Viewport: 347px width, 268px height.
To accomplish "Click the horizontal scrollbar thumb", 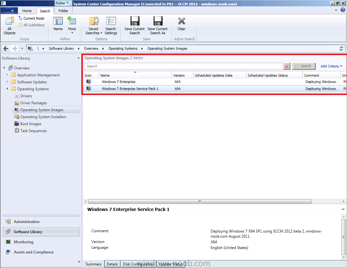I will pos(200,201).
